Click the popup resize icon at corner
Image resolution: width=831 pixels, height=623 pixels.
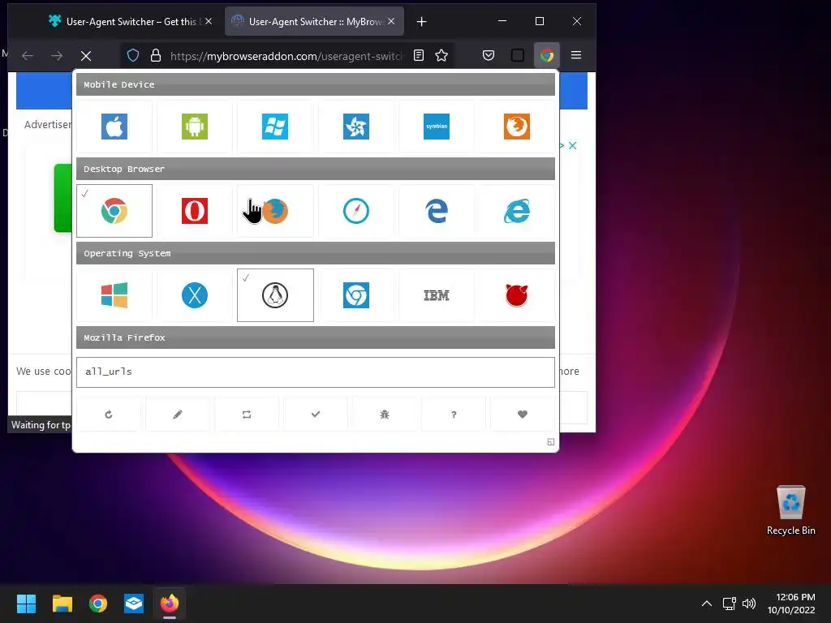click(551, 442)
